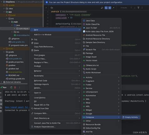Open local.properties file
This screenshot has width=149, height=135.
click(15, 72)
